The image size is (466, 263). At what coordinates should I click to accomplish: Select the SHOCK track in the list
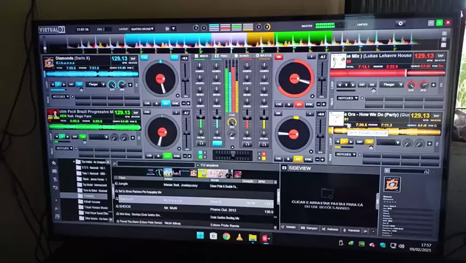[125, 207]
